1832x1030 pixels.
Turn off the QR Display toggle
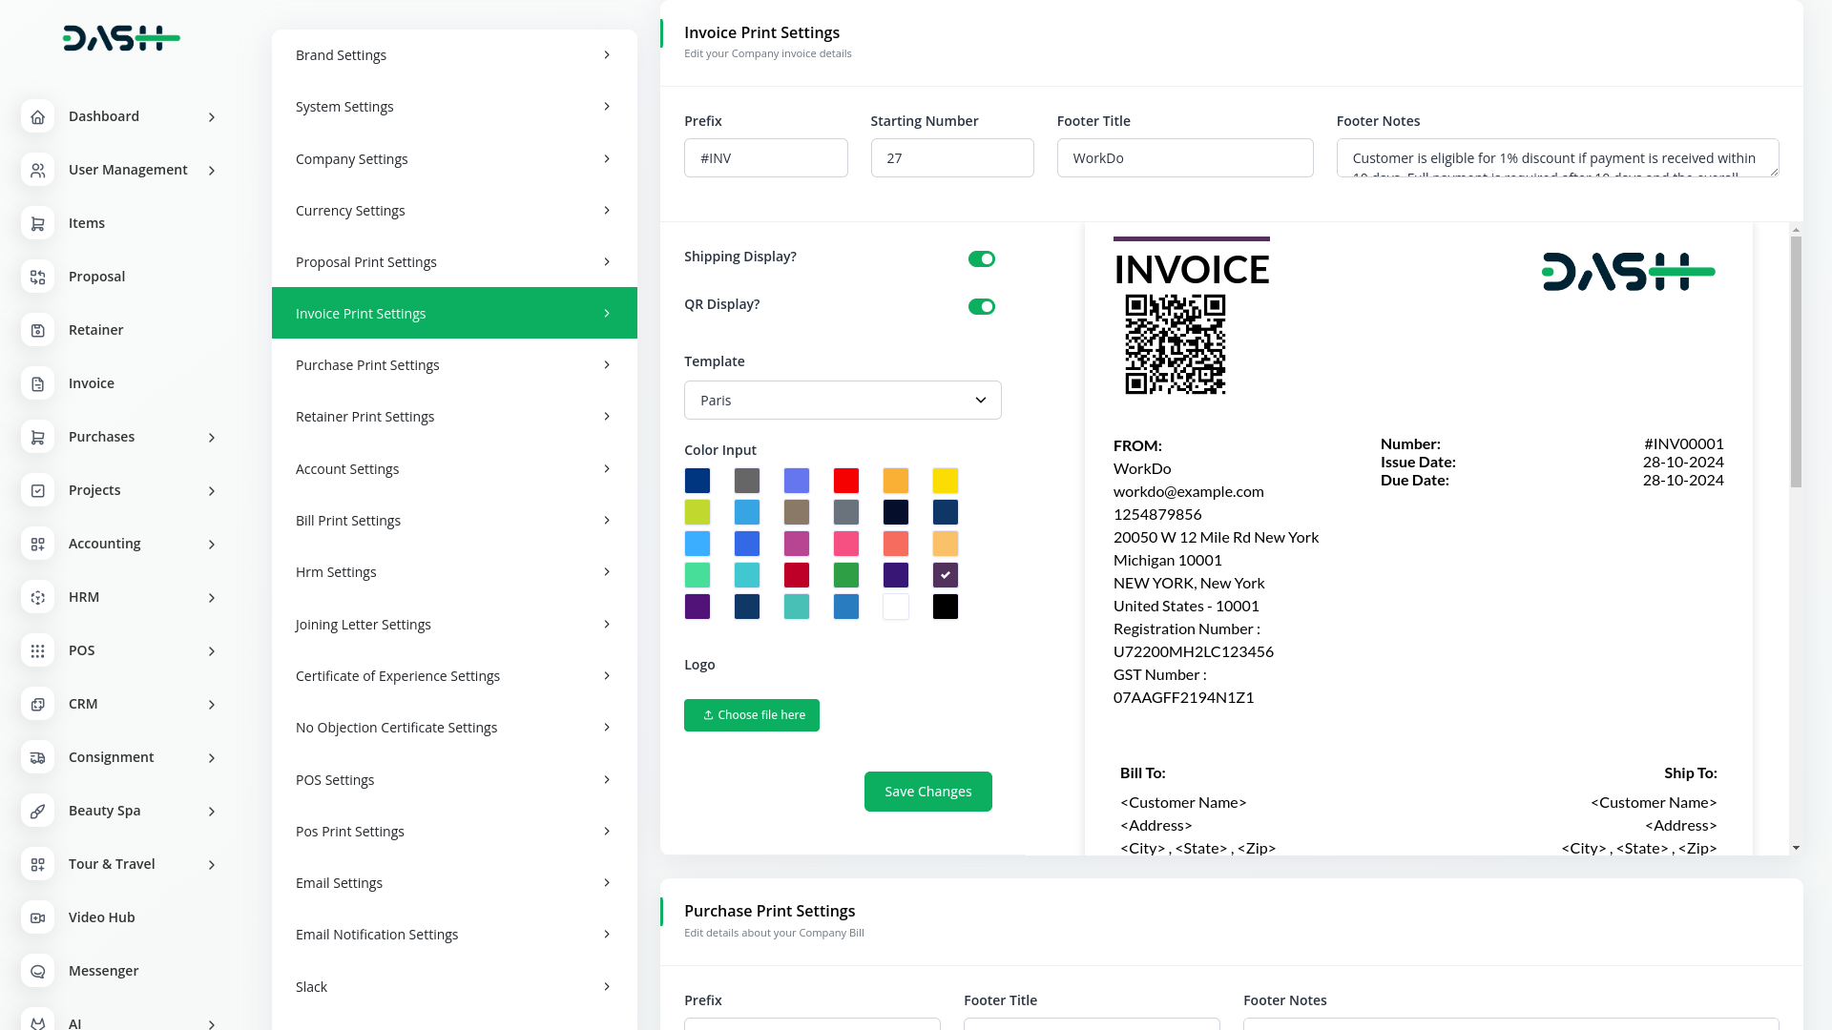point(981,306)
